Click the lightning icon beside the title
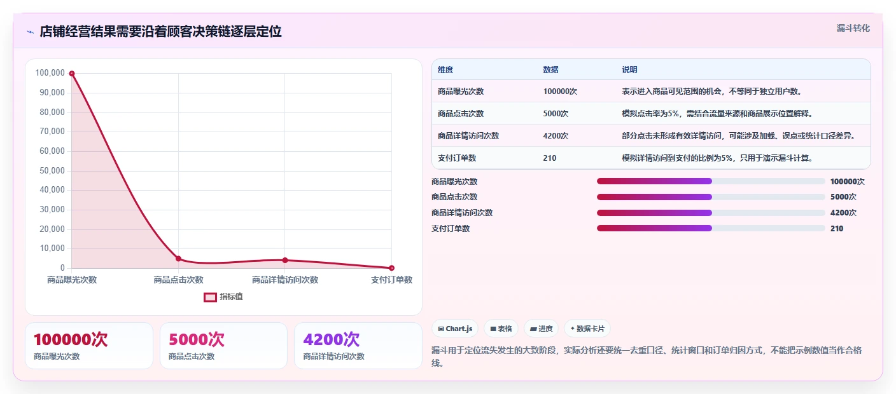Viewport: 896px width, 394px height. coord(30,32)
